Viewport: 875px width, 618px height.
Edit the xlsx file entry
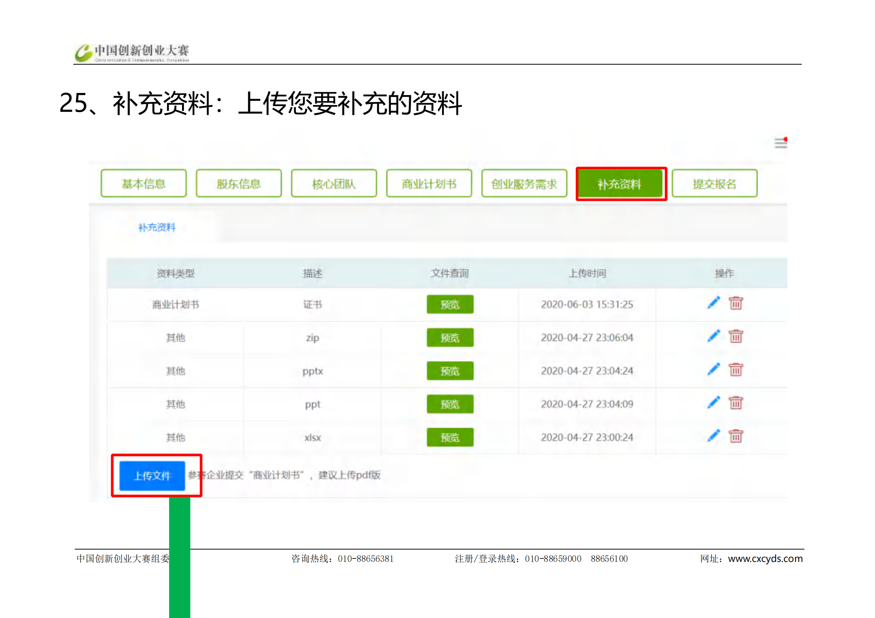pyautogui.click(x=713, y=436)
